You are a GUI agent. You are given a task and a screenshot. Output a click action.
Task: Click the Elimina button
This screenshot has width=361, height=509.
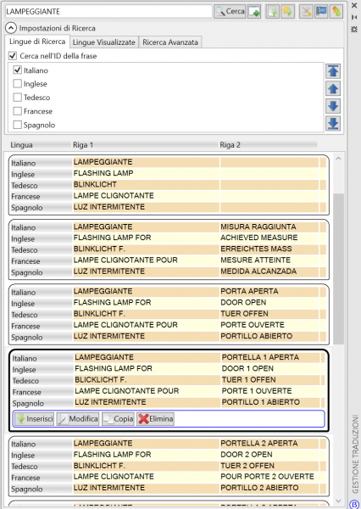pos(155,419)
